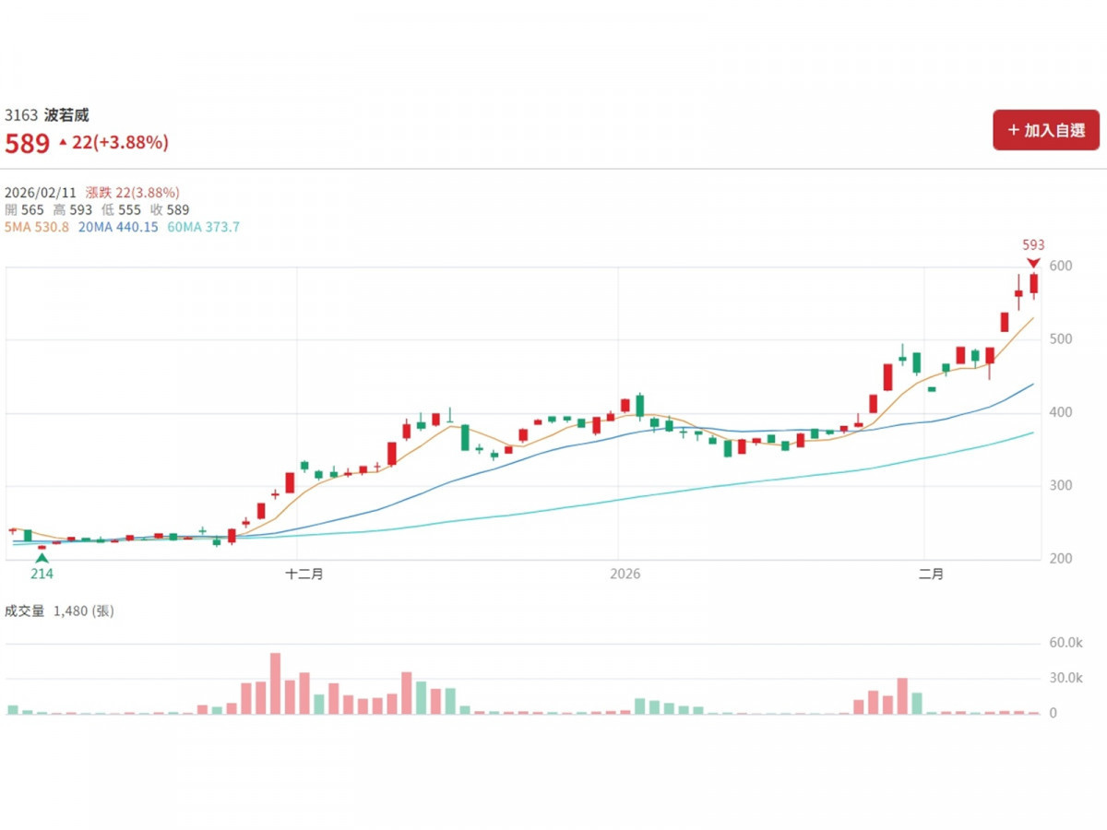This screenshot has height=830, width=1107.
Task: Click the green low-price arrow marker above 214
Action: pyautogui.click(x=42, y=558)
